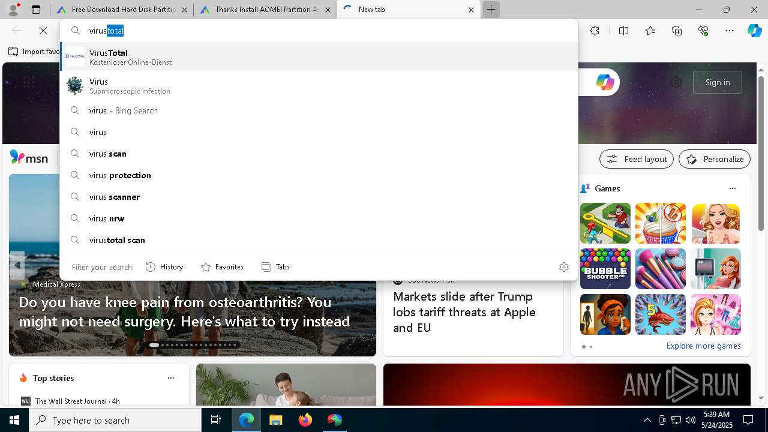The image size is (768, 432).
Task: Go to previous carousel slide arrow
Action: [17, 265]
